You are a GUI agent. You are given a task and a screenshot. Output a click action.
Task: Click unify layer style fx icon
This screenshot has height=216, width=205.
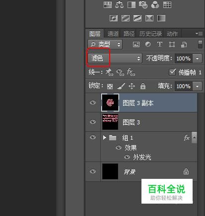click(131, 72)
